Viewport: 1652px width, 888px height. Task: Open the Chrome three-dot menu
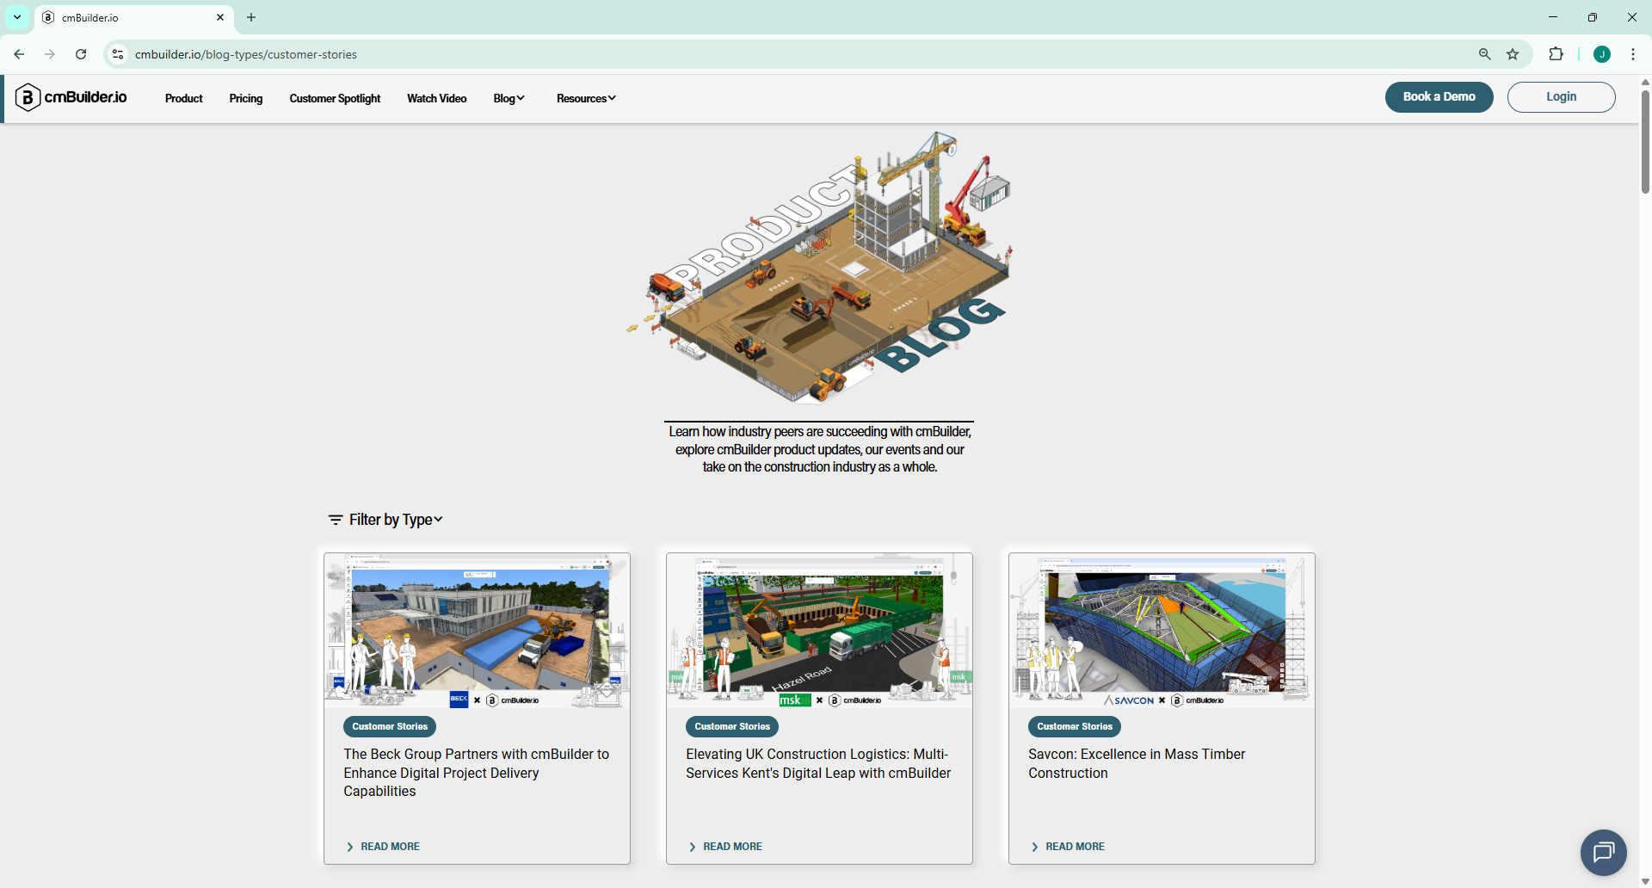point(1633,54)
